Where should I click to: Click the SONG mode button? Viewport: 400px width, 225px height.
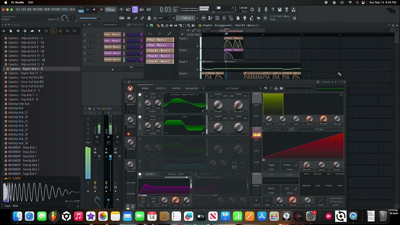coord(81,11)
